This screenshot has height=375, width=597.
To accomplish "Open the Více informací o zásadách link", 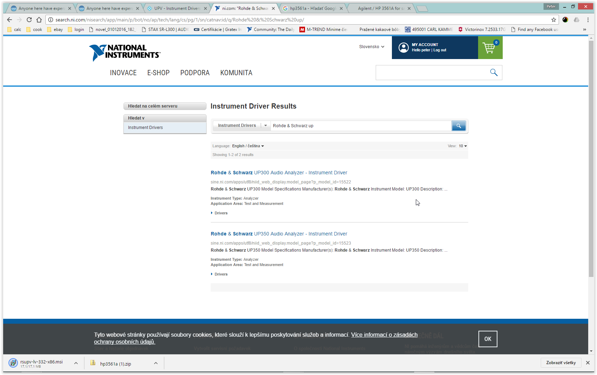I will (x=384, y=335).
